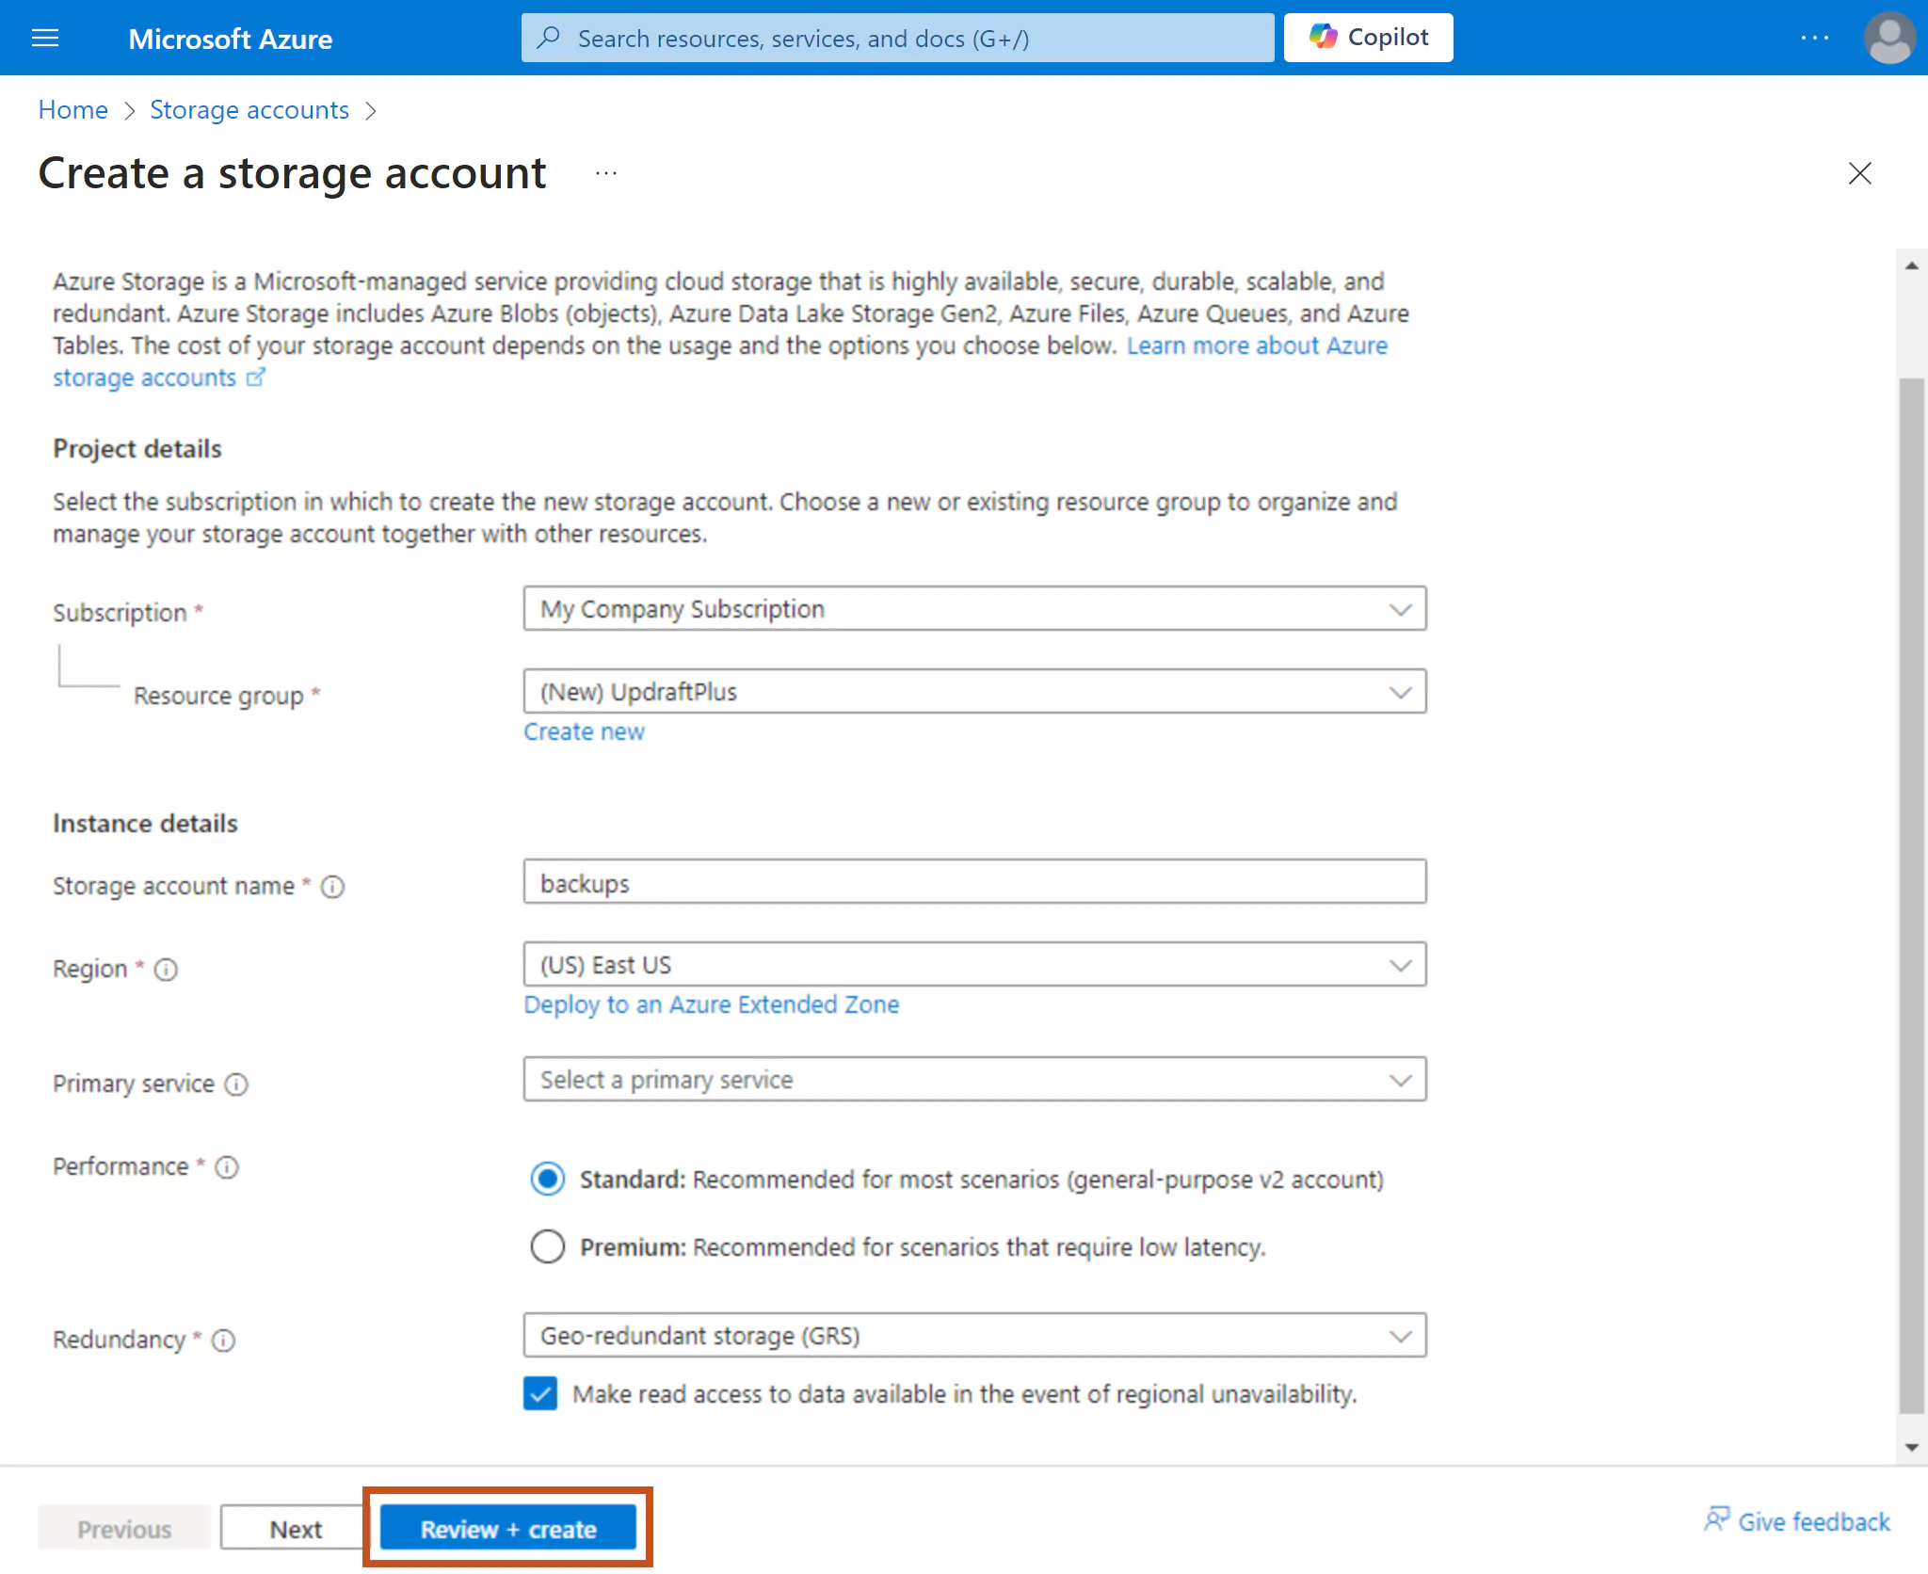Select Standard performance radio button
Viewport: 1928px width, 1574px height.
pos(547,1180)
